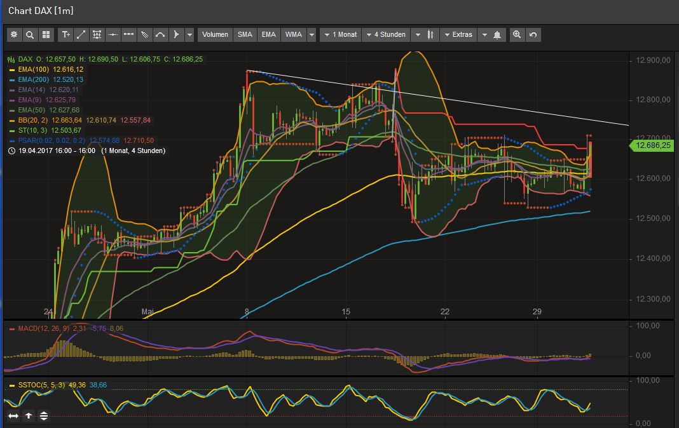Select the freehand drawing pencil tool
This screenshot has height=428, width=679.
(x=144, y=34)
